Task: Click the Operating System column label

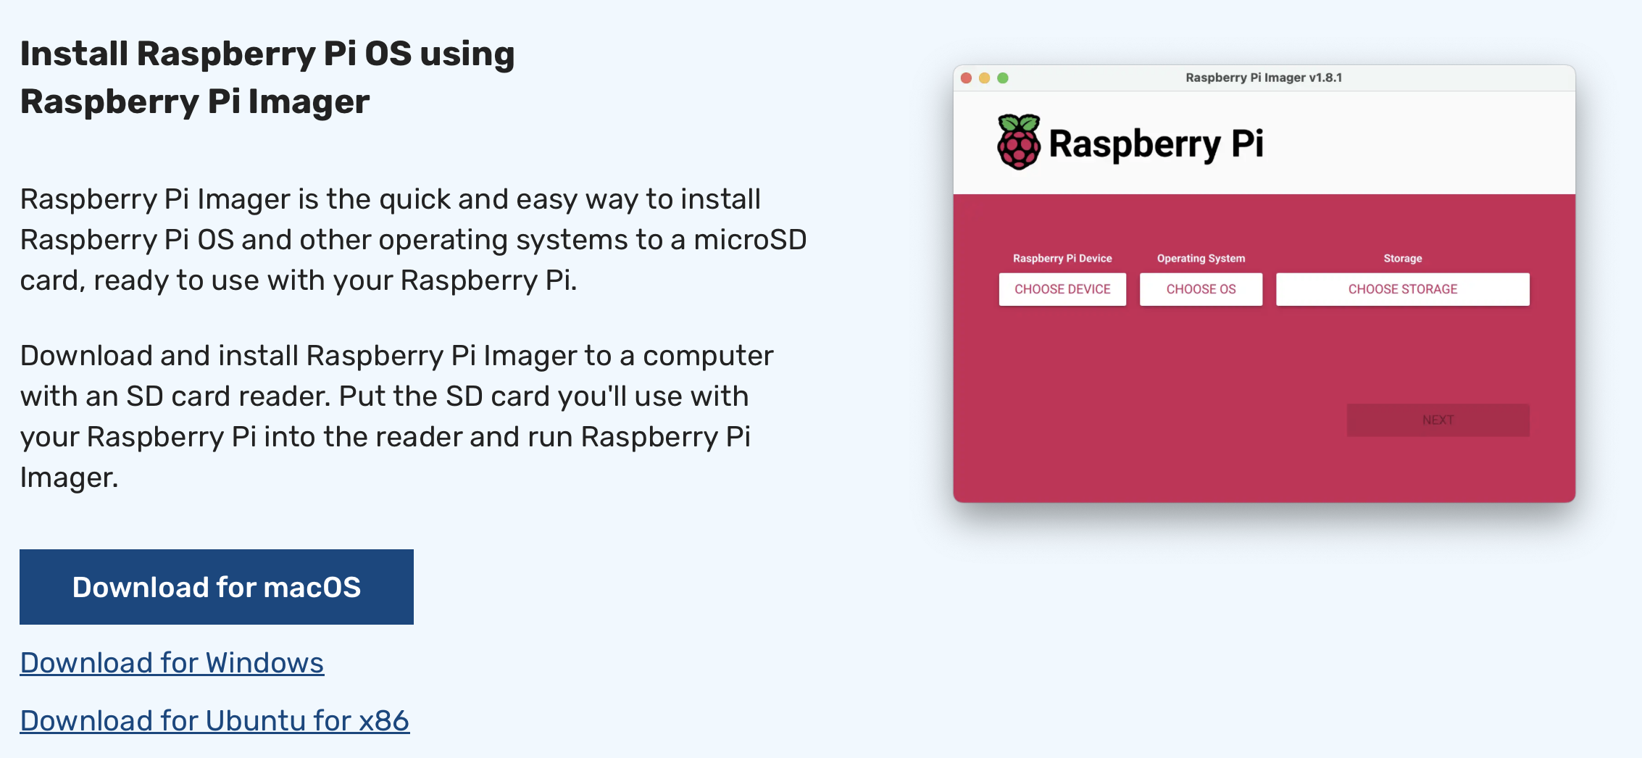Action: 1201,258
